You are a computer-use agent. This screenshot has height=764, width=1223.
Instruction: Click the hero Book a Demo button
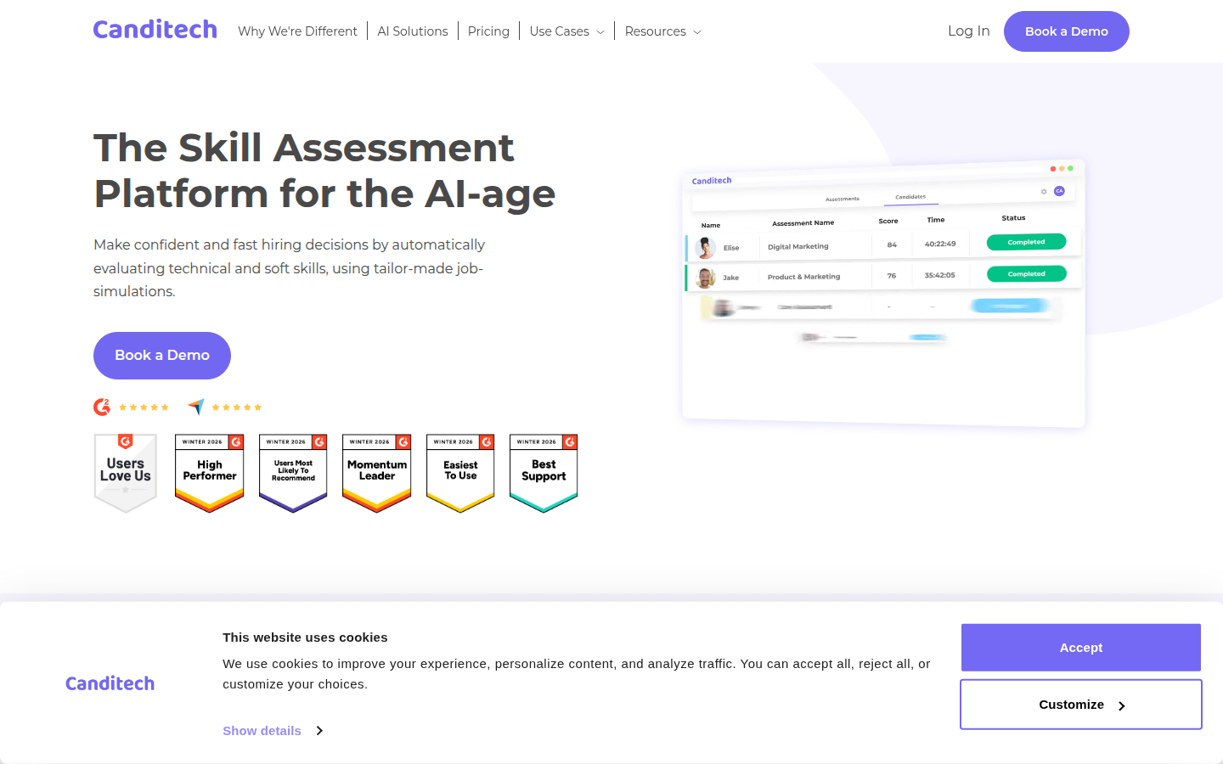click(x=162, y=356)
